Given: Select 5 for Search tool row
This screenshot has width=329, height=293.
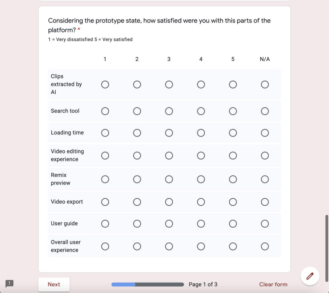Looking at the screenshot, I should coord(233,111).
